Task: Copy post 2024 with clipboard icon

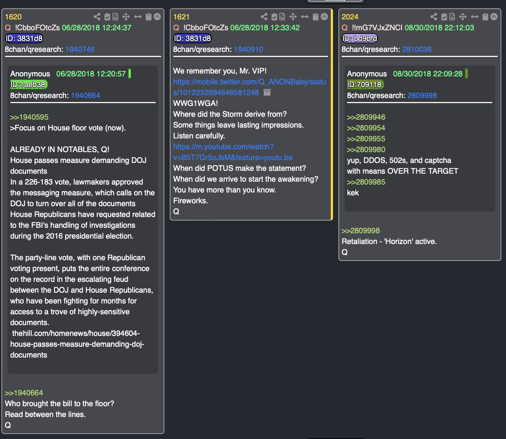Action: pos(485,17)
